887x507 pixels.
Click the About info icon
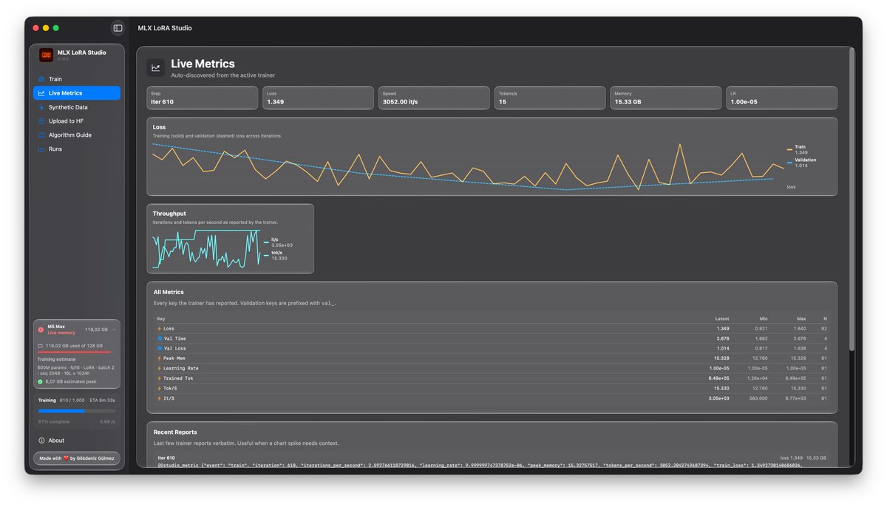pyautogui.click(x=41, y=440)
